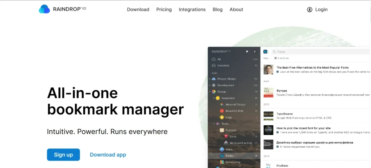The width and height of the screenshot is (371, 168).
Task: Click the Login link
Action: click(x=321, y=9)
